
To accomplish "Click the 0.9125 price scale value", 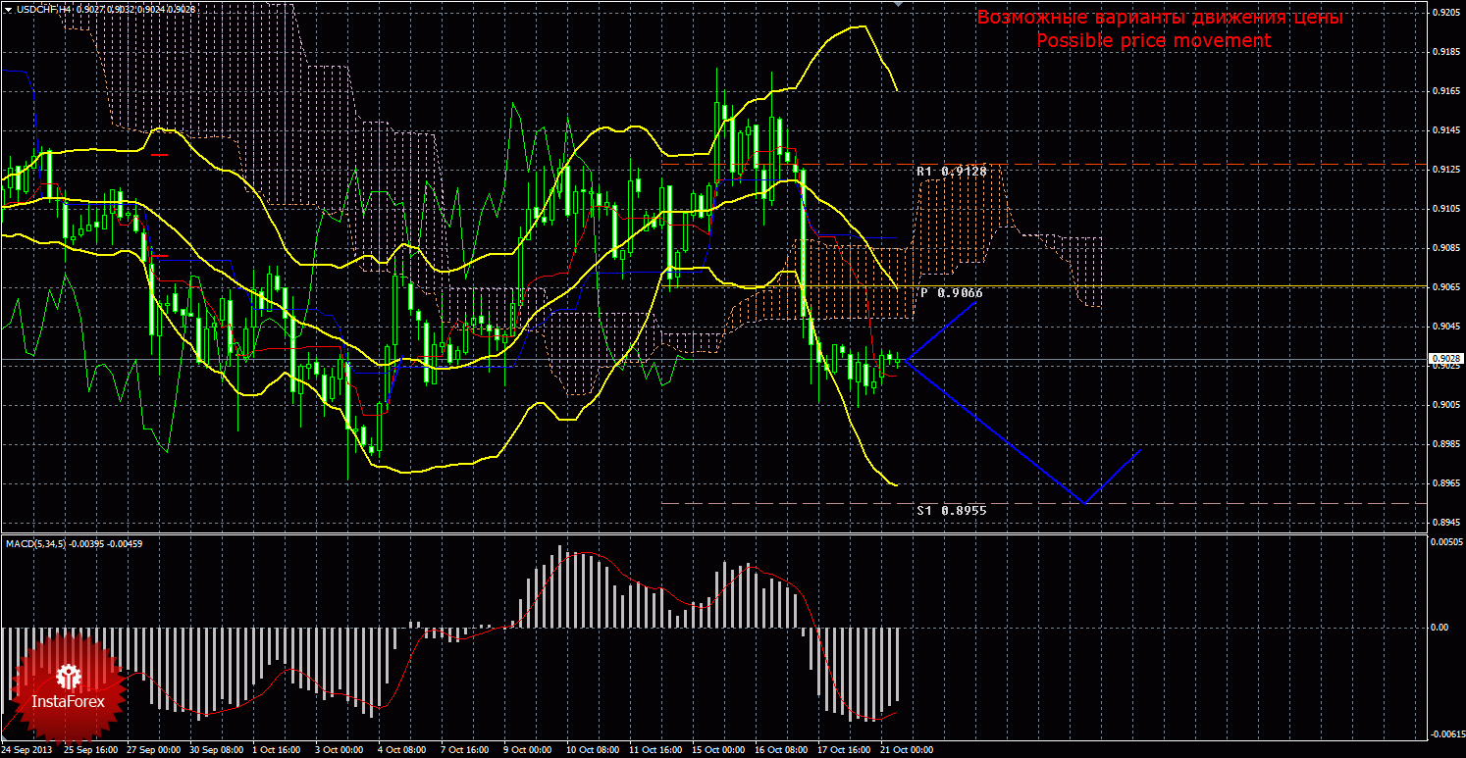I will click(1445, 170).
